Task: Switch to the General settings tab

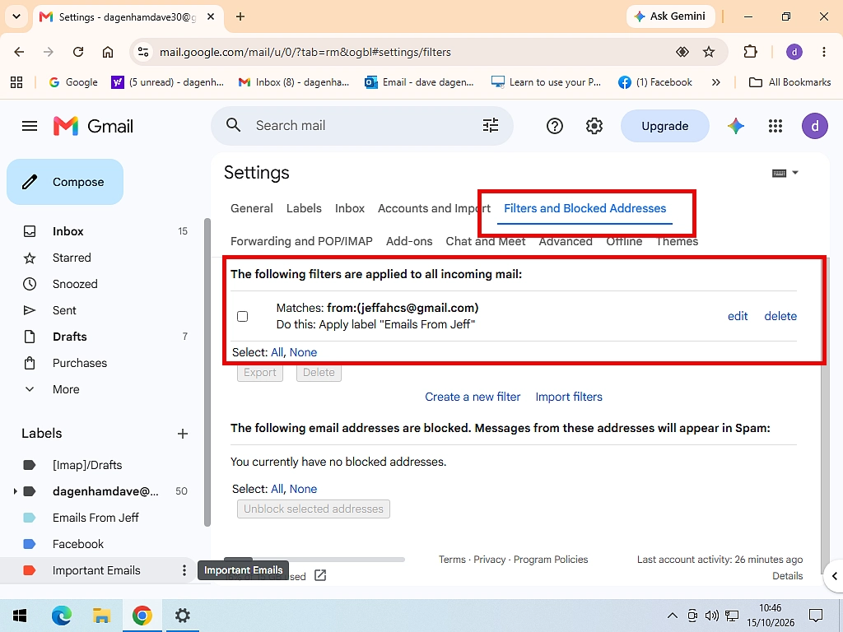Action: point(252,208)
